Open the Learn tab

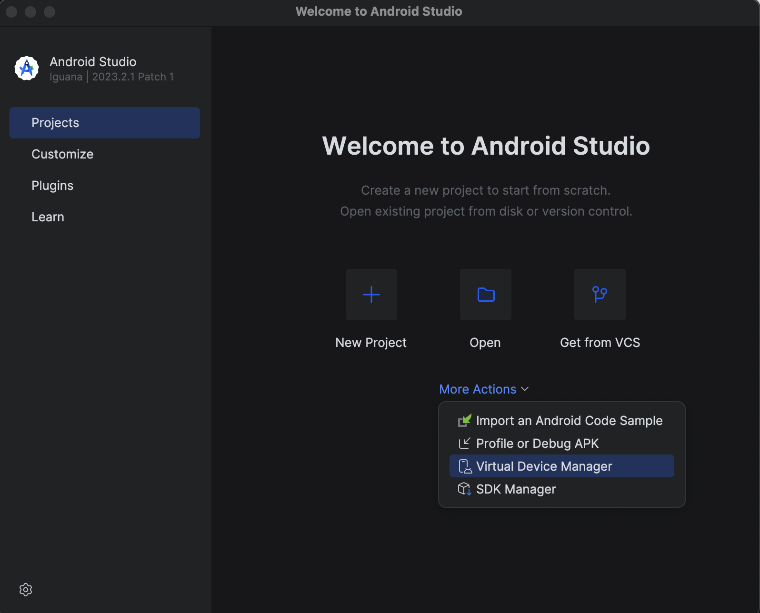48,217
